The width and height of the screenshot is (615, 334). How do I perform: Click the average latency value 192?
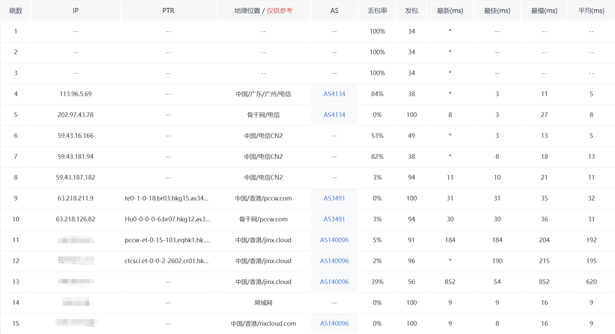(x=591, y=240)
